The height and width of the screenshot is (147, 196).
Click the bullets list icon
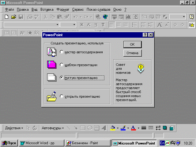coord(134,25)
